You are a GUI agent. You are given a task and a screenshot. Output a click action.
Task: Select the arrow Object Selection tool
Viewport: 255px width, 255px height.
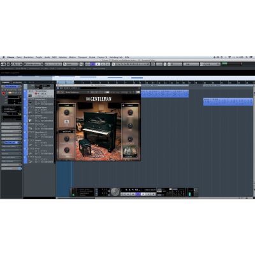(x=113, y=64)
